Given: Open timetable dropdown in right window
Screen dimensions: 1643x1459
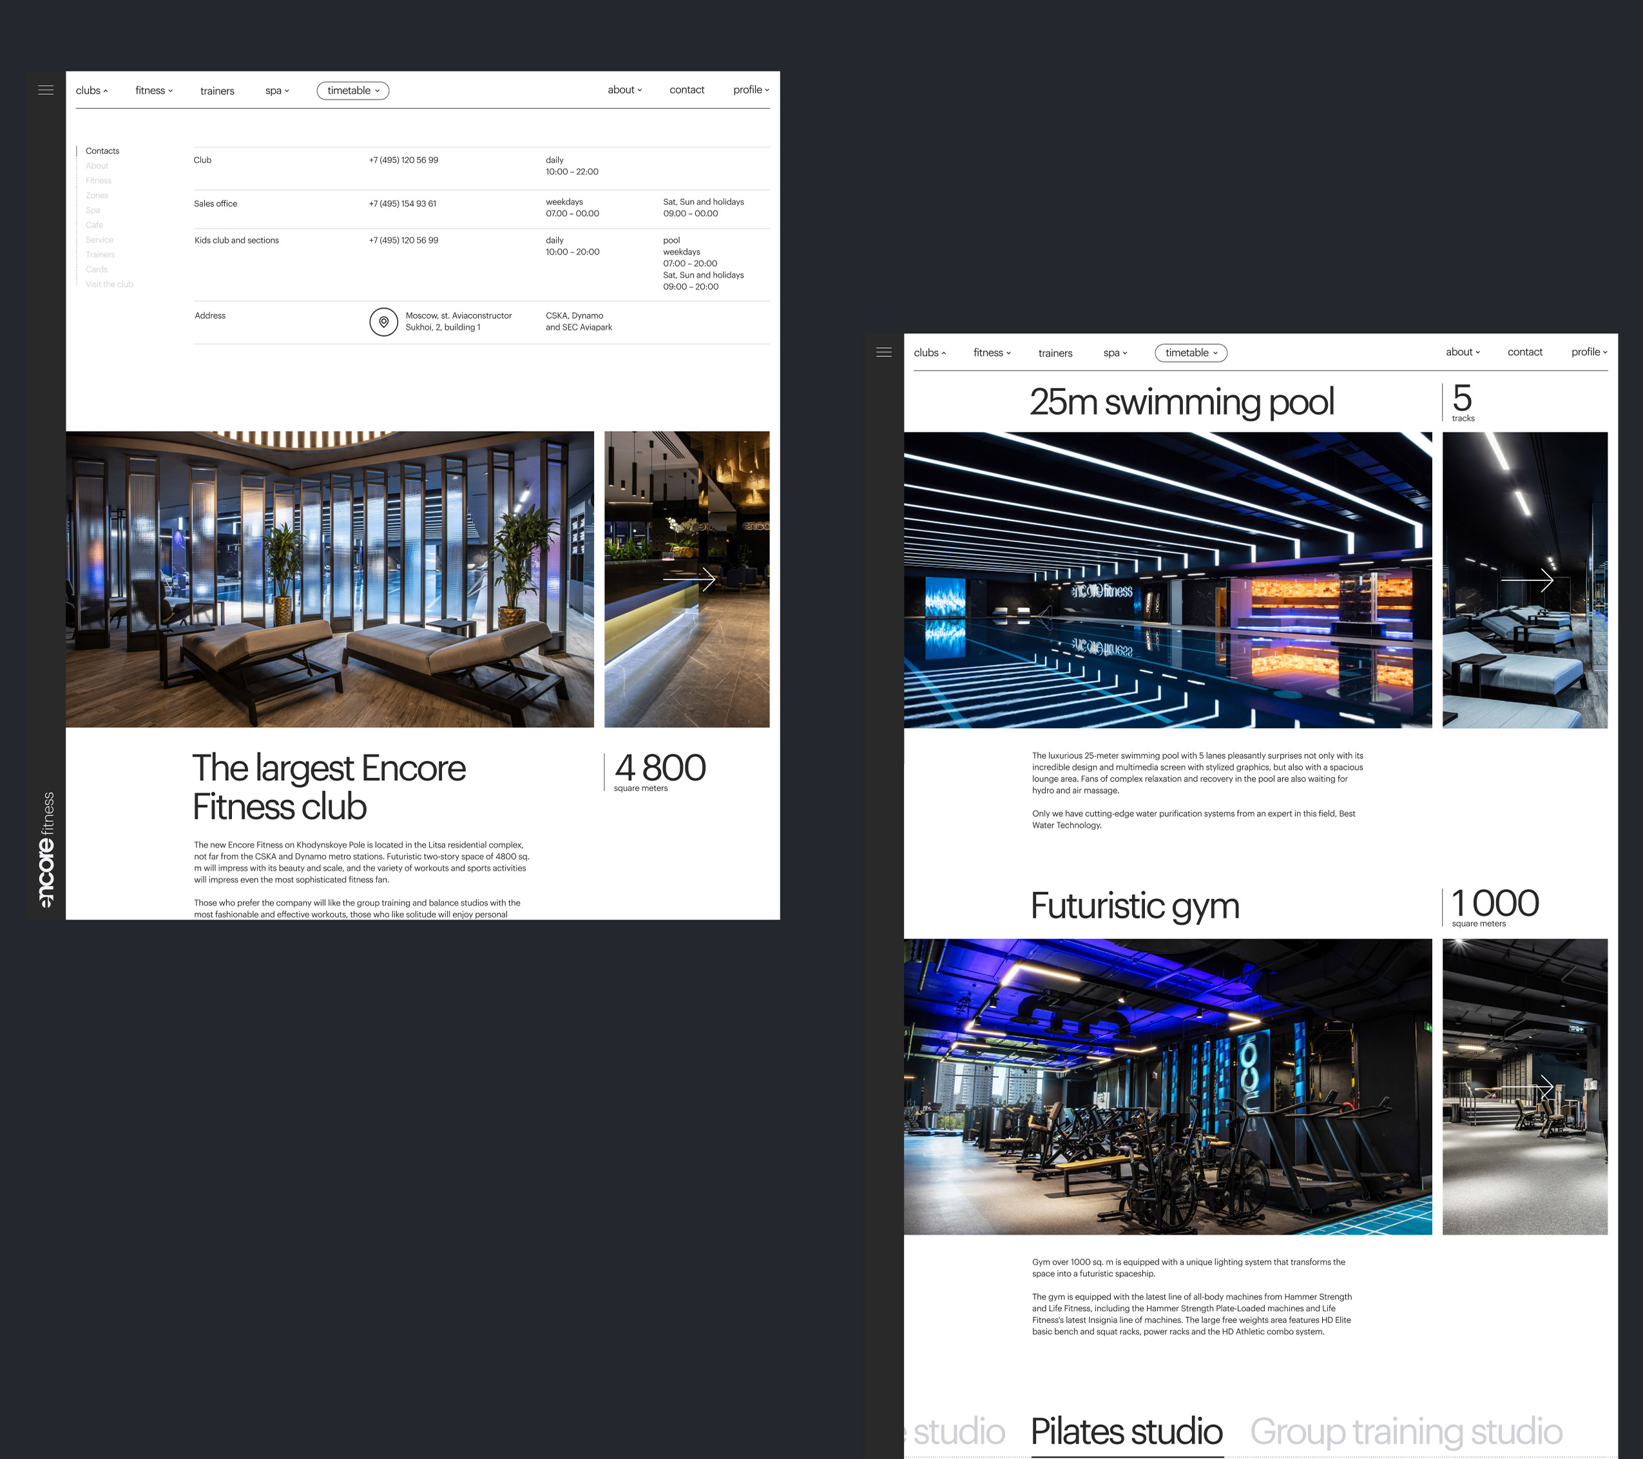Looking at the screenshot, I should pos(1191,353).
